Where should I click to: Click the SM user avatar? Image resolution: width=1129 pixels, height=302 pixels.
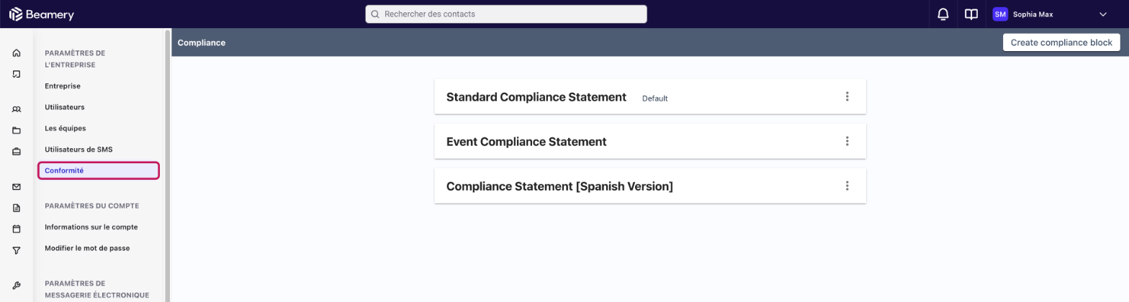[1000, 14]
